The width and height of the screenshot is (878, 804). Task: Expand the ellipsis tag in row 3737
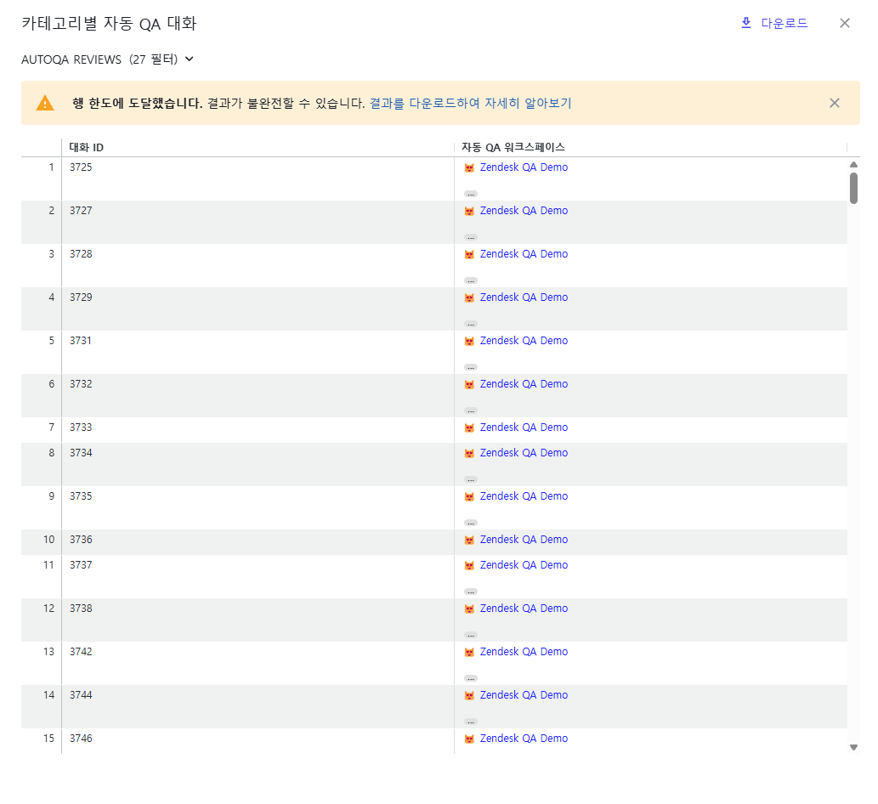470,592
